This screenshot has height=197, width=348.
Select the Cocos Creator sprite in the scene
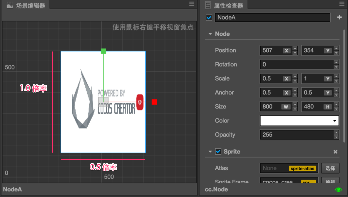tap(103, 102)
